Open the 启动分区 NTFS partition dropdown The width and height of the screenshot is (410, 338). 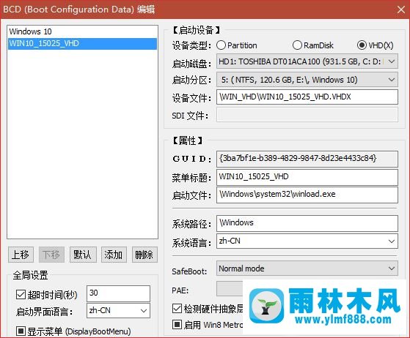(307, 80)
